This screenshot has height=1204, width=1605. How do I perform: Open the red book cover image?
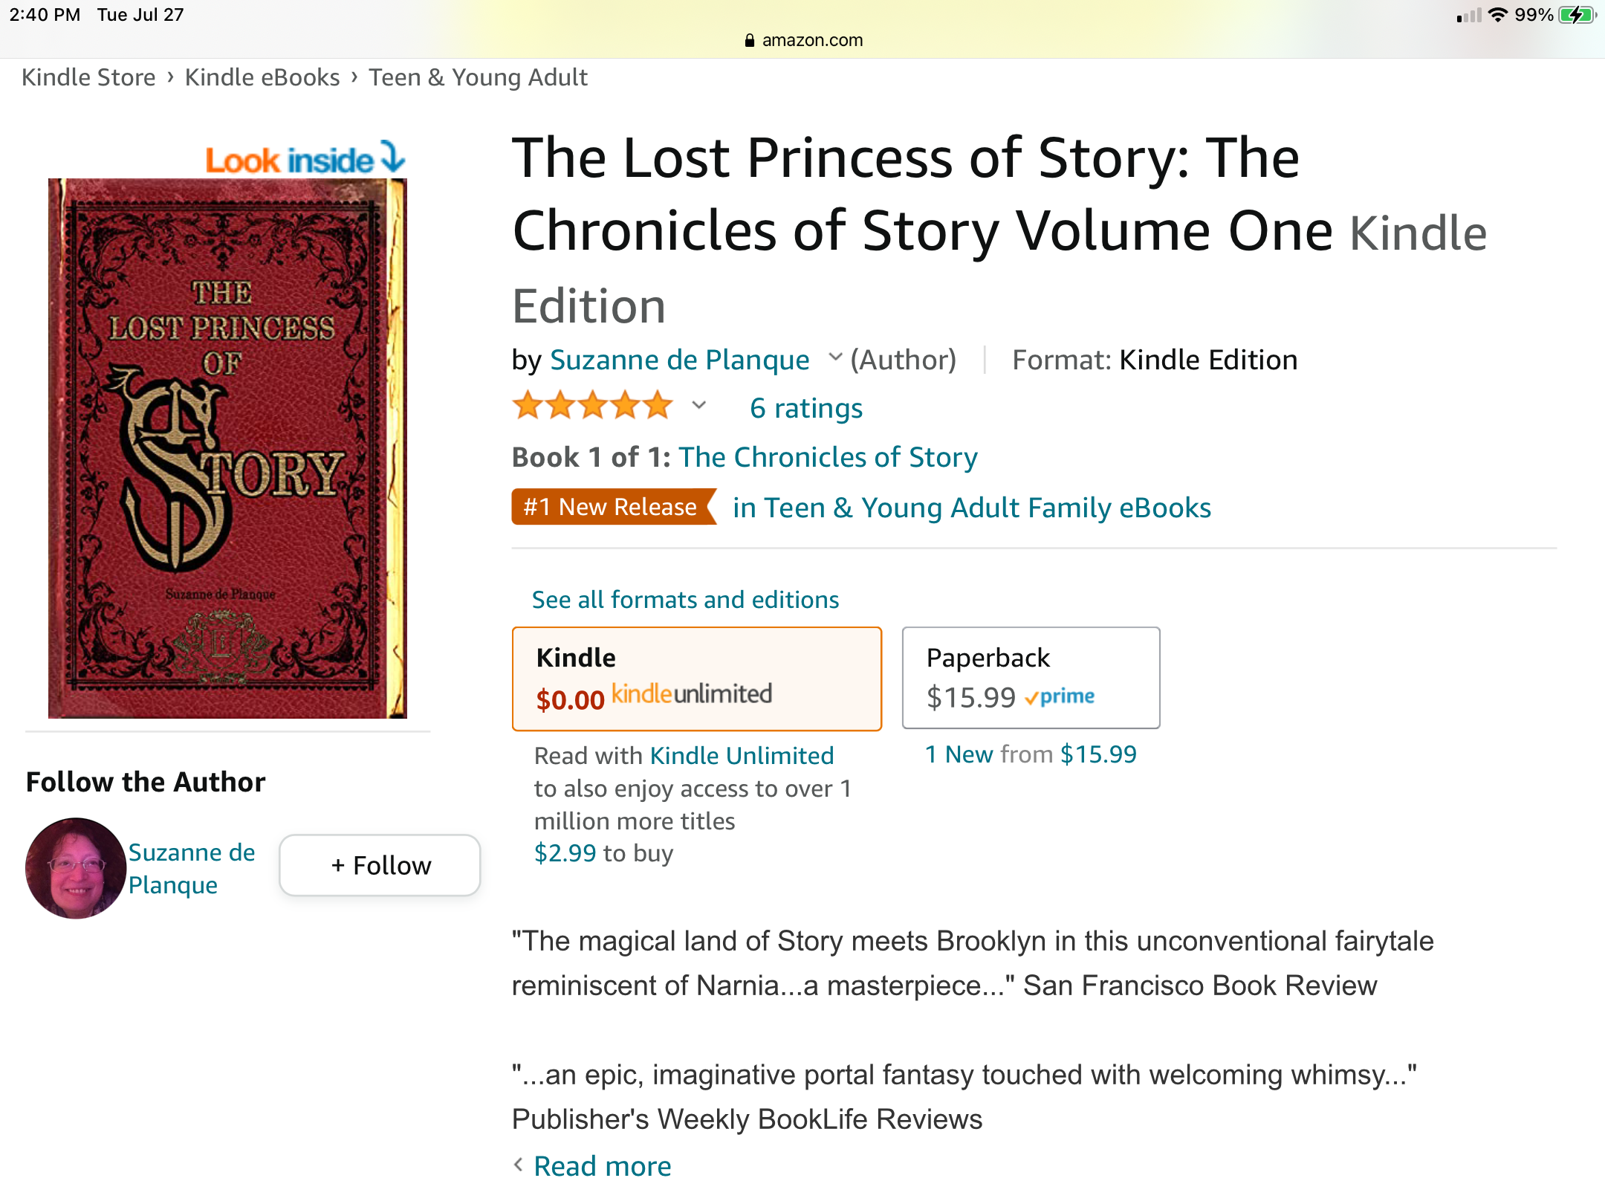(227, 448)
